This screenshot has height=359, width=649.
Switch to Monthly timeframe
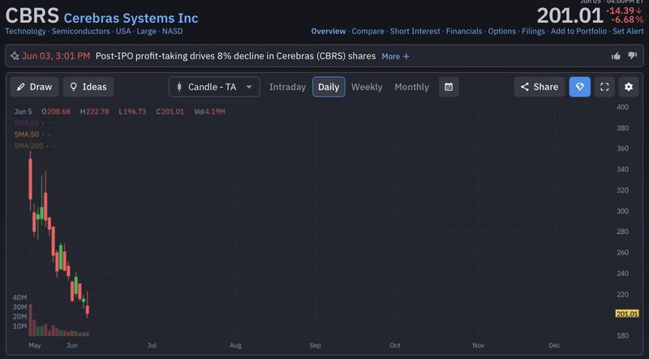(411, 87)
